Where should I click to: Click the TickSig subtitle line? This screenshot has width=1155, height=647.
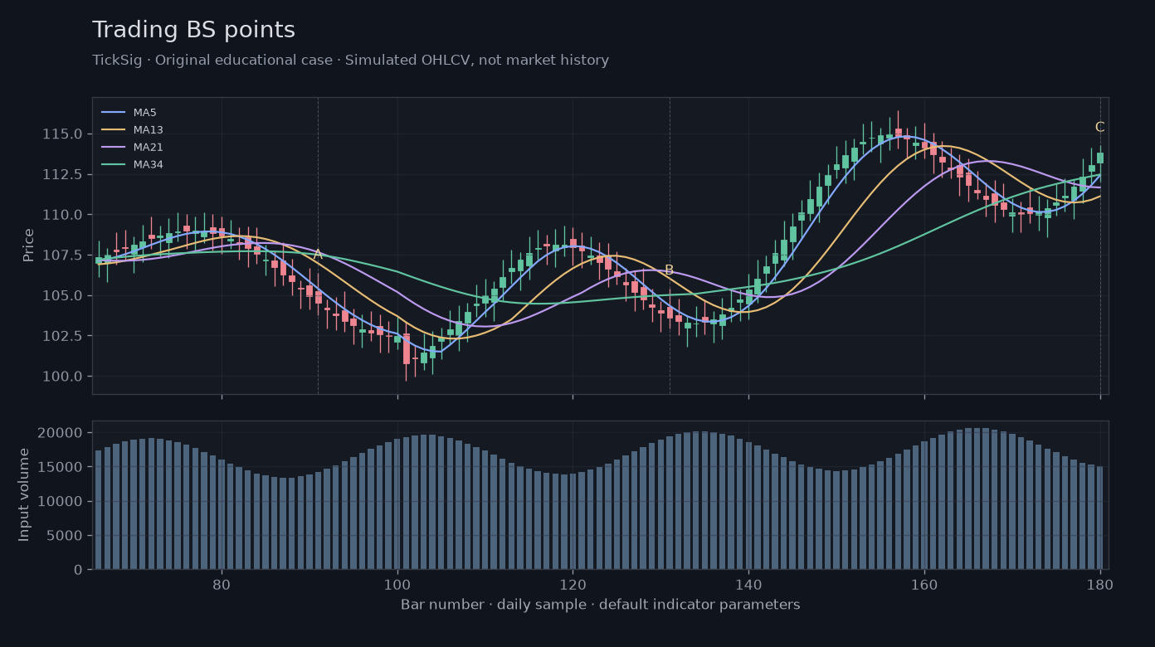[x=350, y=61]
